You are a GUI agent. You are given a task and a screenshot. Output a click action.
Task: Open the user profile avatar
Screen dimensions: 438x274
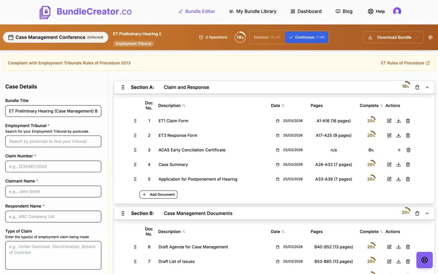tap(397, 11)
